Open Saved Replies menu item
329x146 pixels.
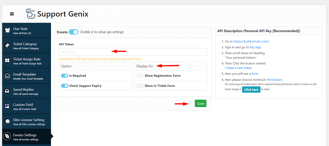coord(26,91)
